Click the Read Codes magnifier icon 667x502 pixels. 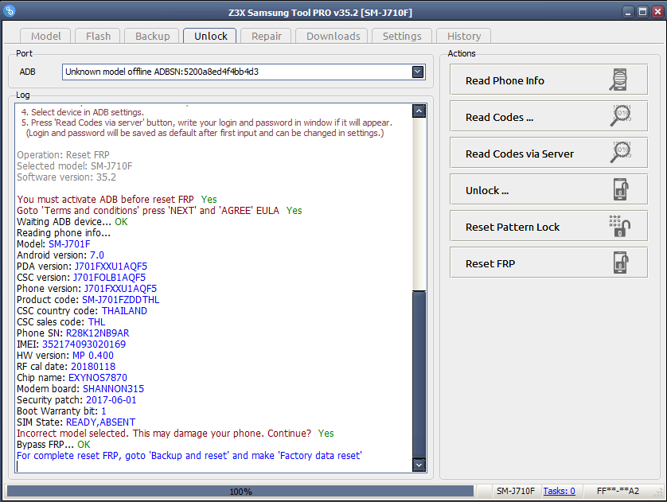click(621, 116)
